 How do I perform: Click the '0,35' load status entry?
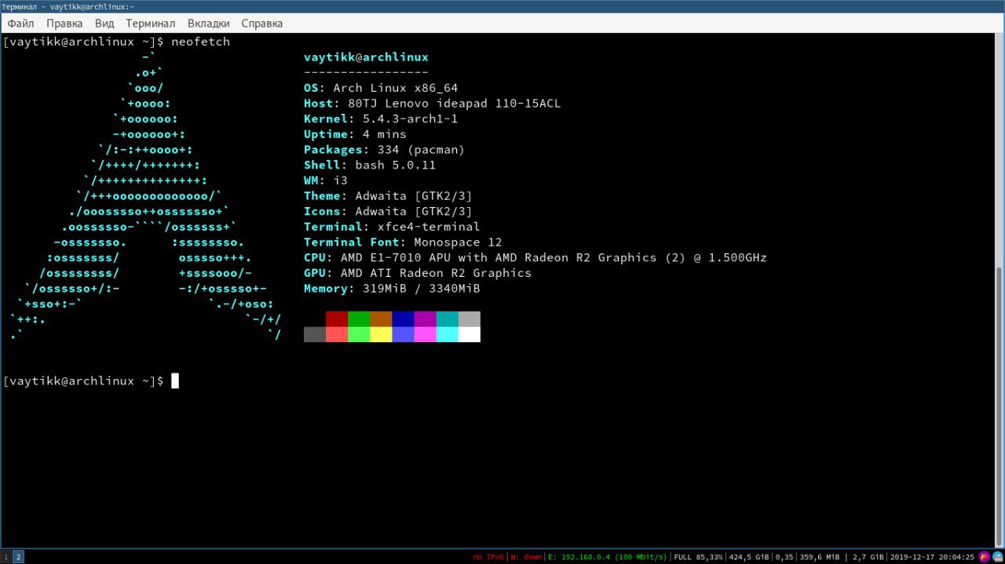pos(784,557)
